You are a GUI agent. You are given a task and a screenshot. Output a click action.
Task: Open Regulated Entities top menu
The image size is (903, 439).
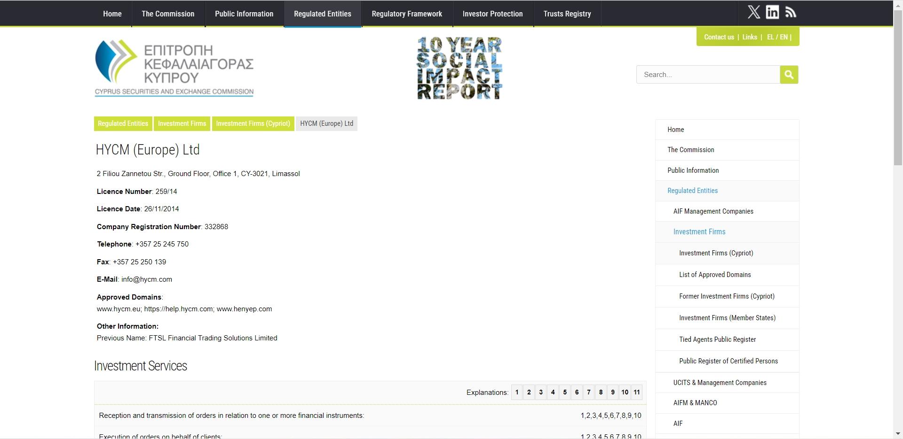(323, 14)
